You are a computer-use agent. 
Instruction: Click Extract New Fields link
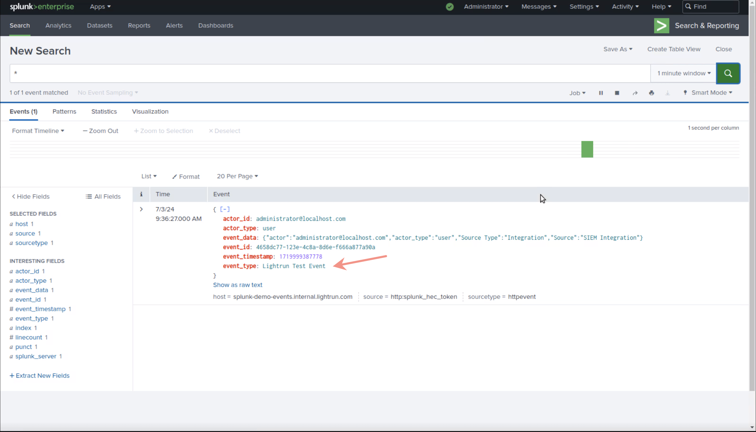[40, 375]
